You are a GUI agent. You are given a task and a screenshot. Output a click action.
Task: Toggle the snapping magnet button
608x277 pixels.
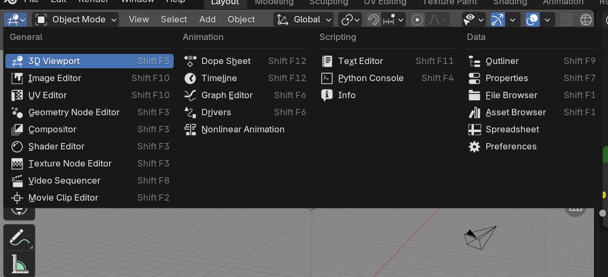tap(374, 20)
